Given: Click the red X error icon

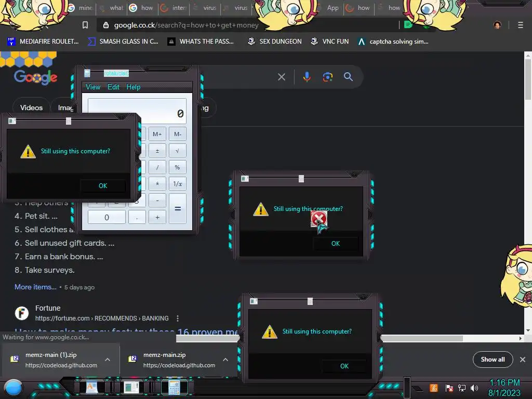Looking at the screenshot, I should (x=318, y=219).
